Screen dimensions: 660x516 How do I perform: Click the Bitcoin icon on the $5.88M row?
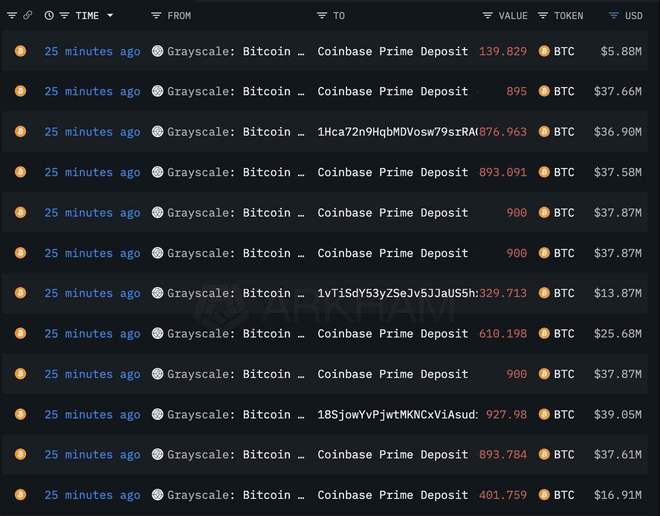click(21, 51)
